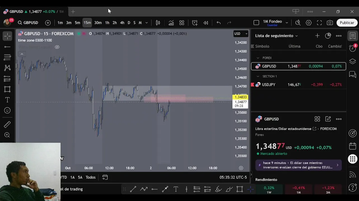The image size is (359, 201).
Task: Open trend line tools in left toolbar
Action: (7, 47)
